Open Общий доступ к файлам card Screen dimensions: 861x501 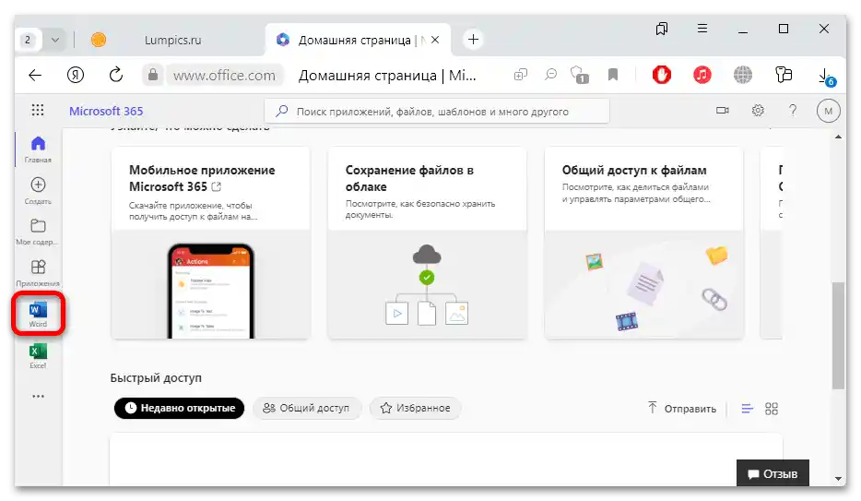tap(644, 243)
